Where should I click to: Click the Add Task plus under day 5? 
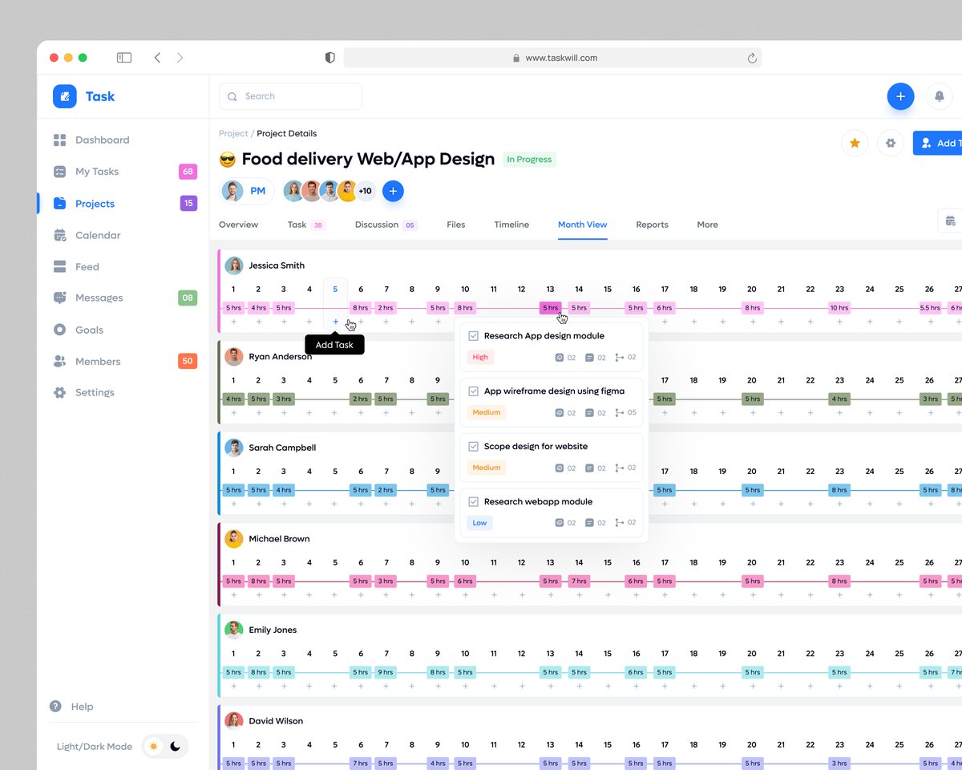[335, 322]
